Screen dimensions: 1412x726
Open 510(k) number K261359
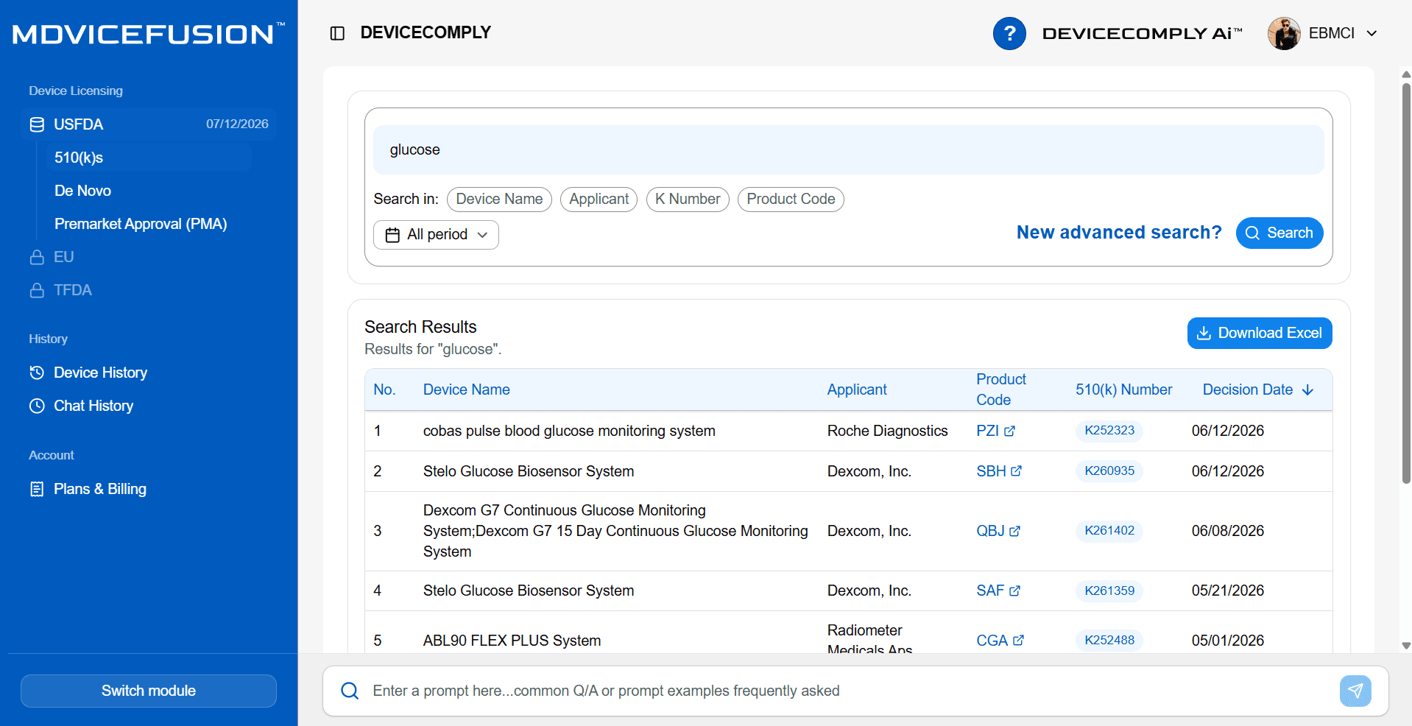(x=1109, y=591)
